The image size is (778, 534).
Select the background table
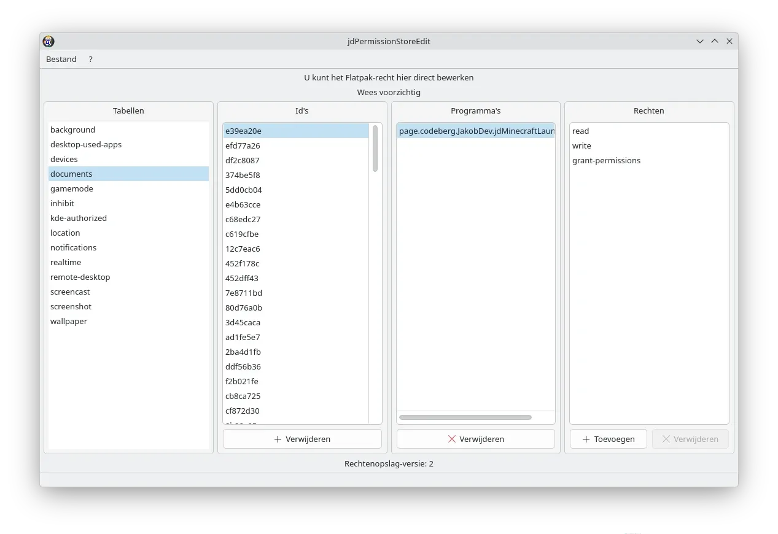(x=128, y=130)
